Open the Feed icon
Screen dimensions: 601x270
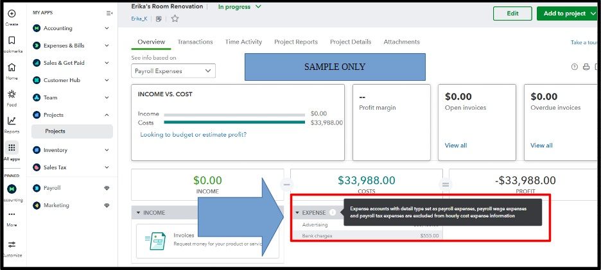(12, 94)
